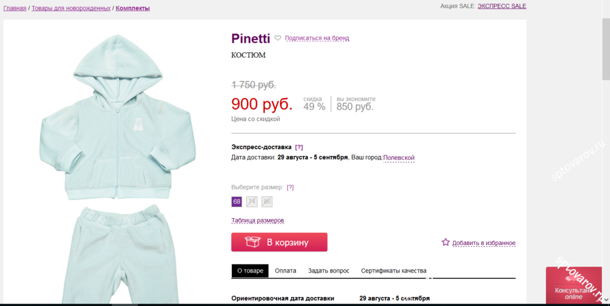Go to Товары для новорожденных breadcrumb

[71, 8]
